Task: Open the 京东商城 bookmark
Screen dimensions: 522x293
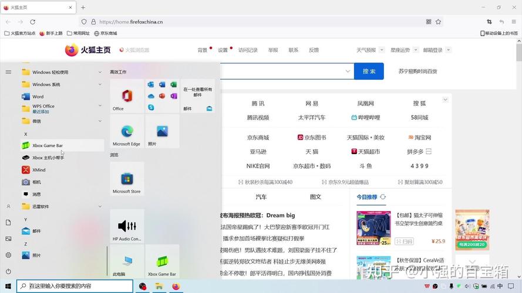Action: pyautogui.click(x=106, y=33)
